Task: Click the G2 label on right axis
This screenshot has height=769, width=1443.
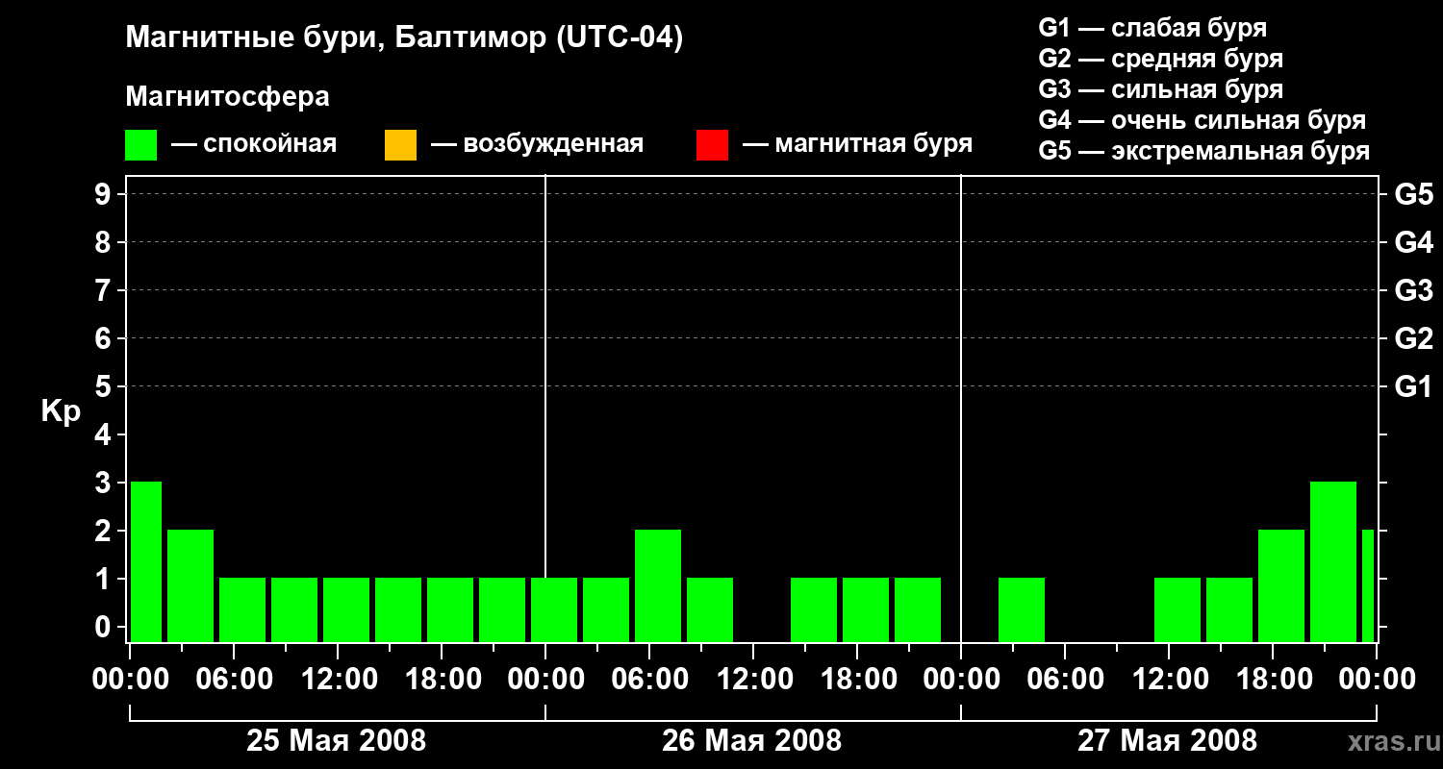Action: (1414, 339)
